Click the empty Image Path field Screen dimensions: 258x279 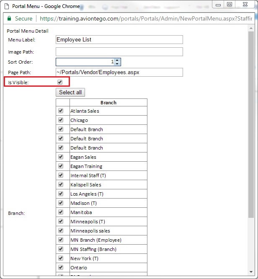click(x=119, y=52)
